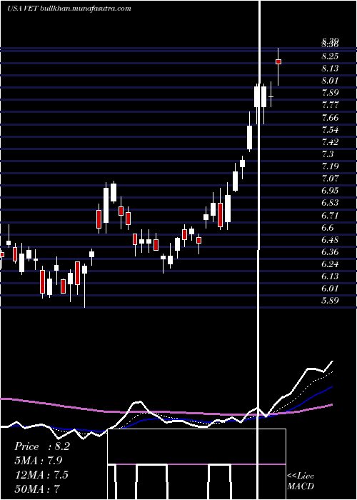Click the 5.89 price axis label
This screenshot has height=500, width=357.
tap(330, 301)
